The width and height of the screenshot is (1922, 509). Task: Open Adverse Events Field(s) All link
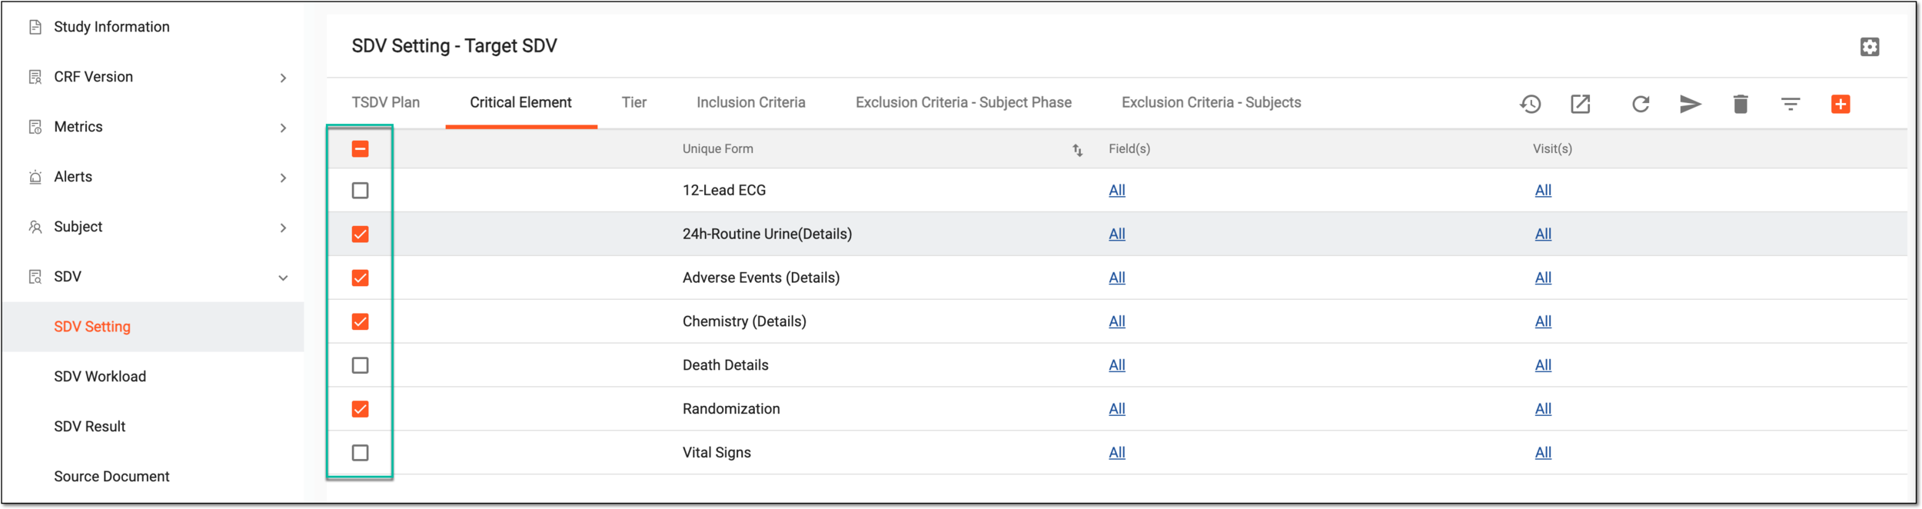point(1117,278)
